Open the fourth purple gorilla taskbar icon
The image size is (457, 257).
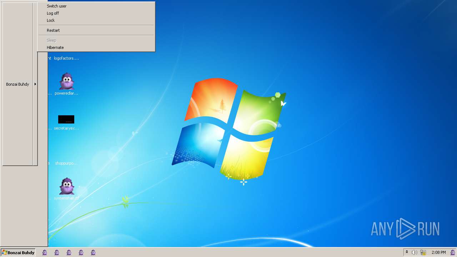point(81,252)
